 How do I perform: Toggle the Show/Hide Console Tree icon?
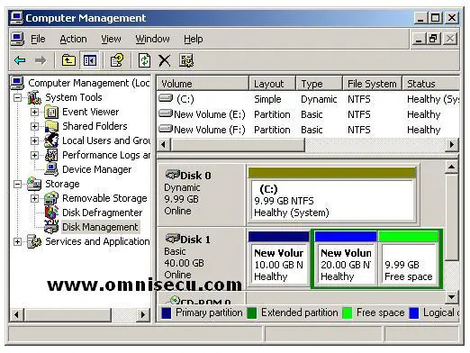[89, 60]
